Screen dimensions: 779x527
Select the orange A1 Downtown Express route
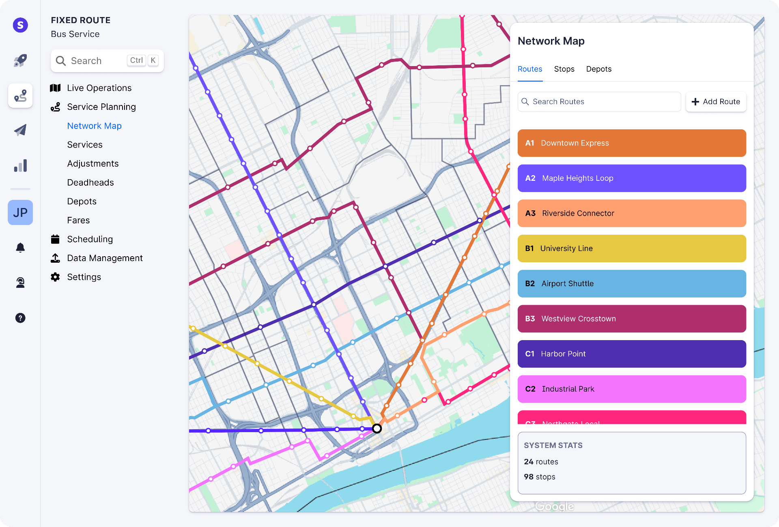coord(632,143)
